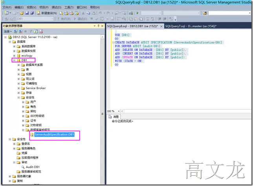The image size is (253, 186).
Task: Open the 项目(P) menu
Action: tap(44, 7)
